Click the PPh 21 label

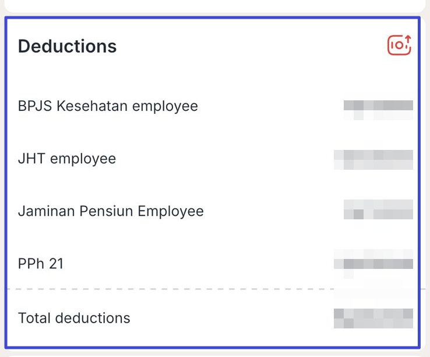pos(41,264)
